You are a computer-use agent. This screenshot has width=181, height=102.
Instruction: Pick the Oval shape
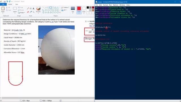pyautogui.click(x=48, y=8)
